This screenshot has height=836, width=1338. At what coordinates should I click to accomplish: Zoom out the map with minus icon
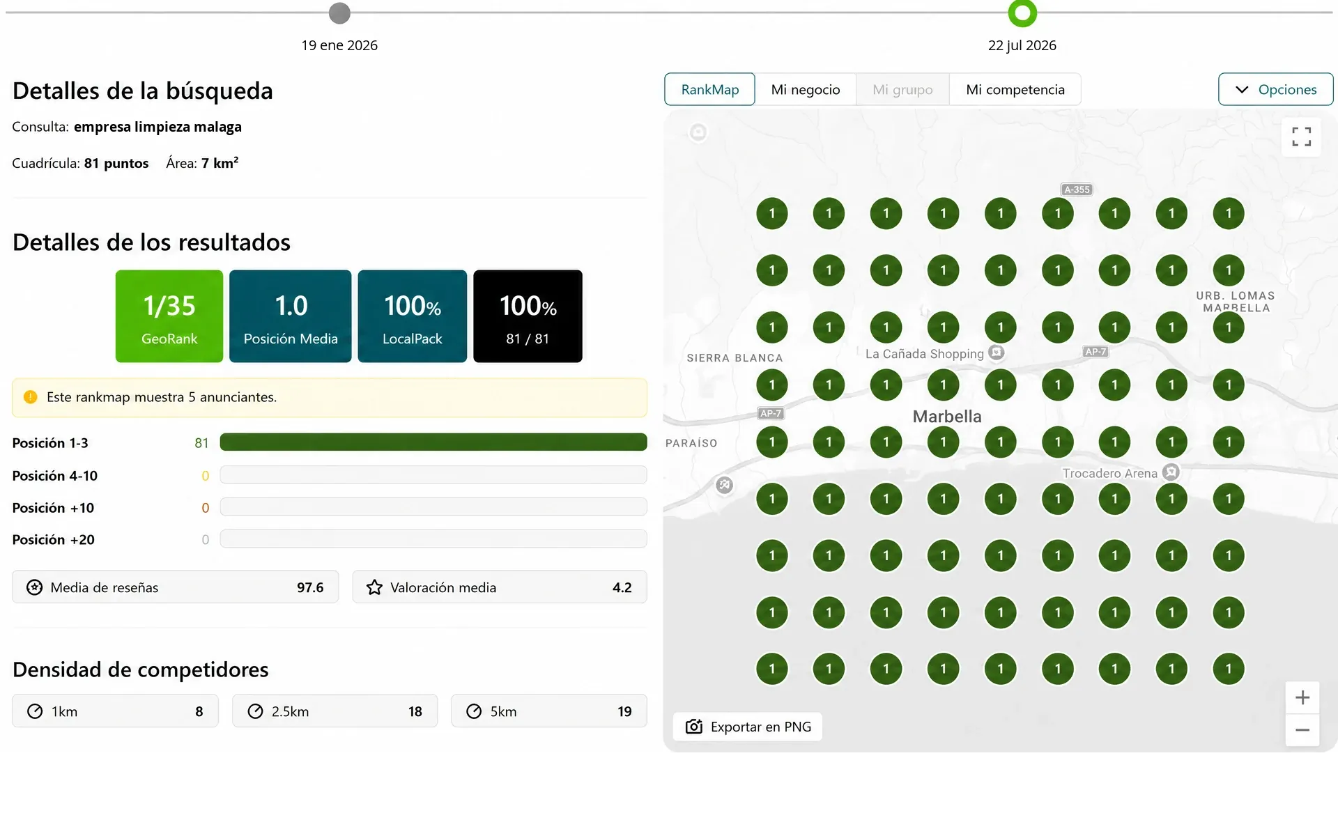(x=1302, y=730)
